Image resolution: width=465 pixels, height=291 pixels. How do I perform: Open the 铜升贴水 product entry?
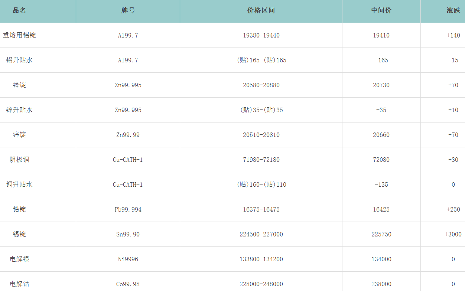point(19,184)
